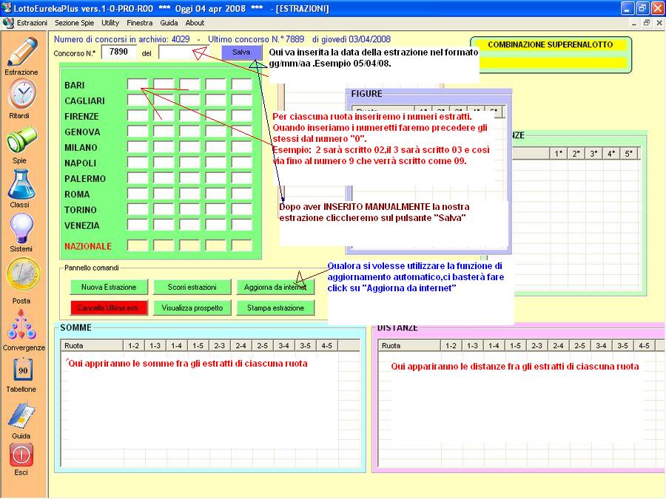Viewport: 666px width, 499px height.
Task: Click the NAZIONALE red row label
Action: (x=88, y=246)
